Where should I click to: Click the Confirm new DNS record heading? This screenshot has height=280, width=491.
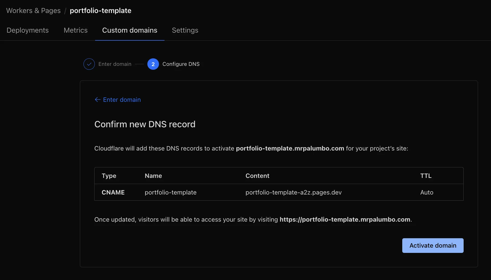click(x=145, y=124)
